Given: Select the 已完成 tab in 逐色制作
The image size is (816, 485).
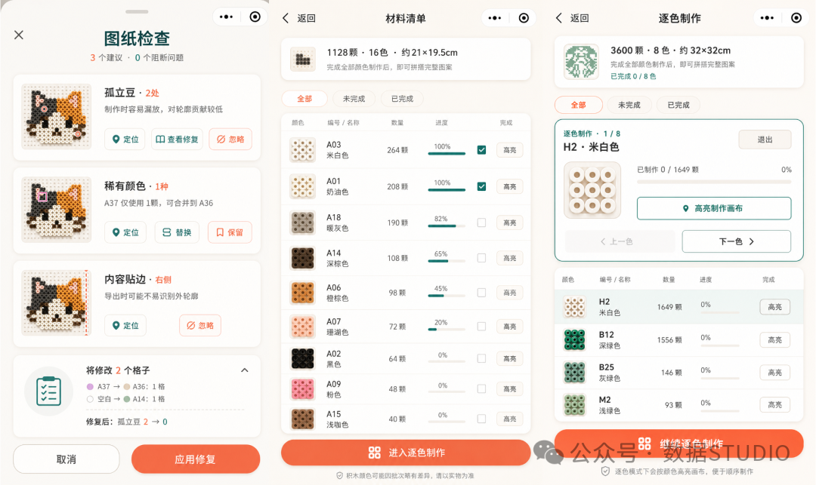Looking at the screenshot, I should [678, 105].
